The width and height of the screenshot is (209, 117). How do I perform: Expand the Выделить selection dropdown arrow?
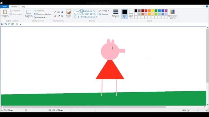click(x=29, y=18)
